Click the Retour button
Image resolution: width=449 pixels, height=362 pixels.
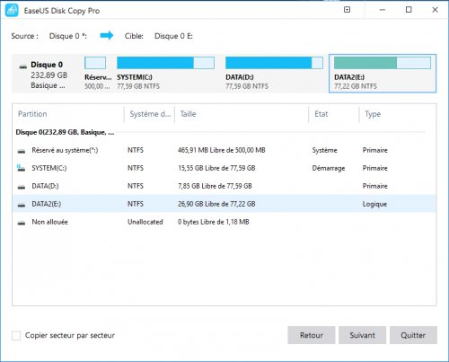coord(312,335)
